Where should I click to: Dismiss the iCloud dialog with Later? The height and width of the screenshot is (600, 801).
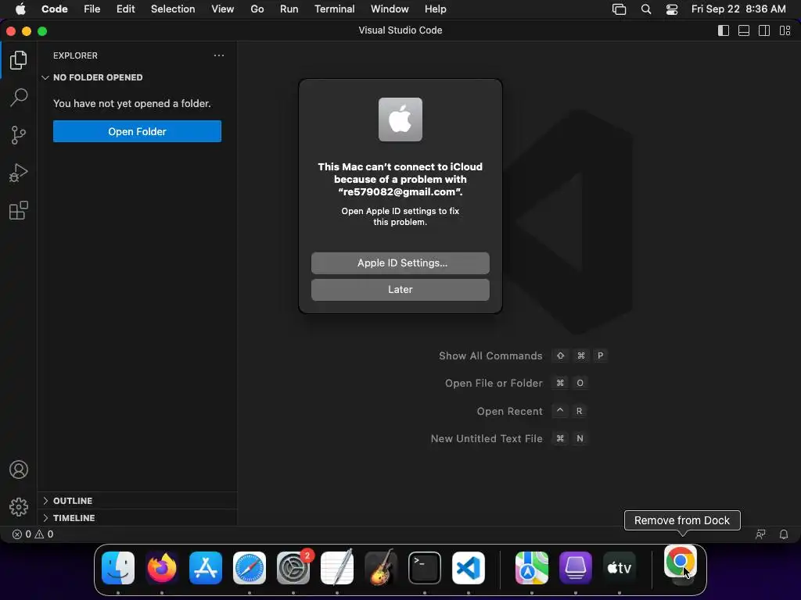click(x=400, y=290)
